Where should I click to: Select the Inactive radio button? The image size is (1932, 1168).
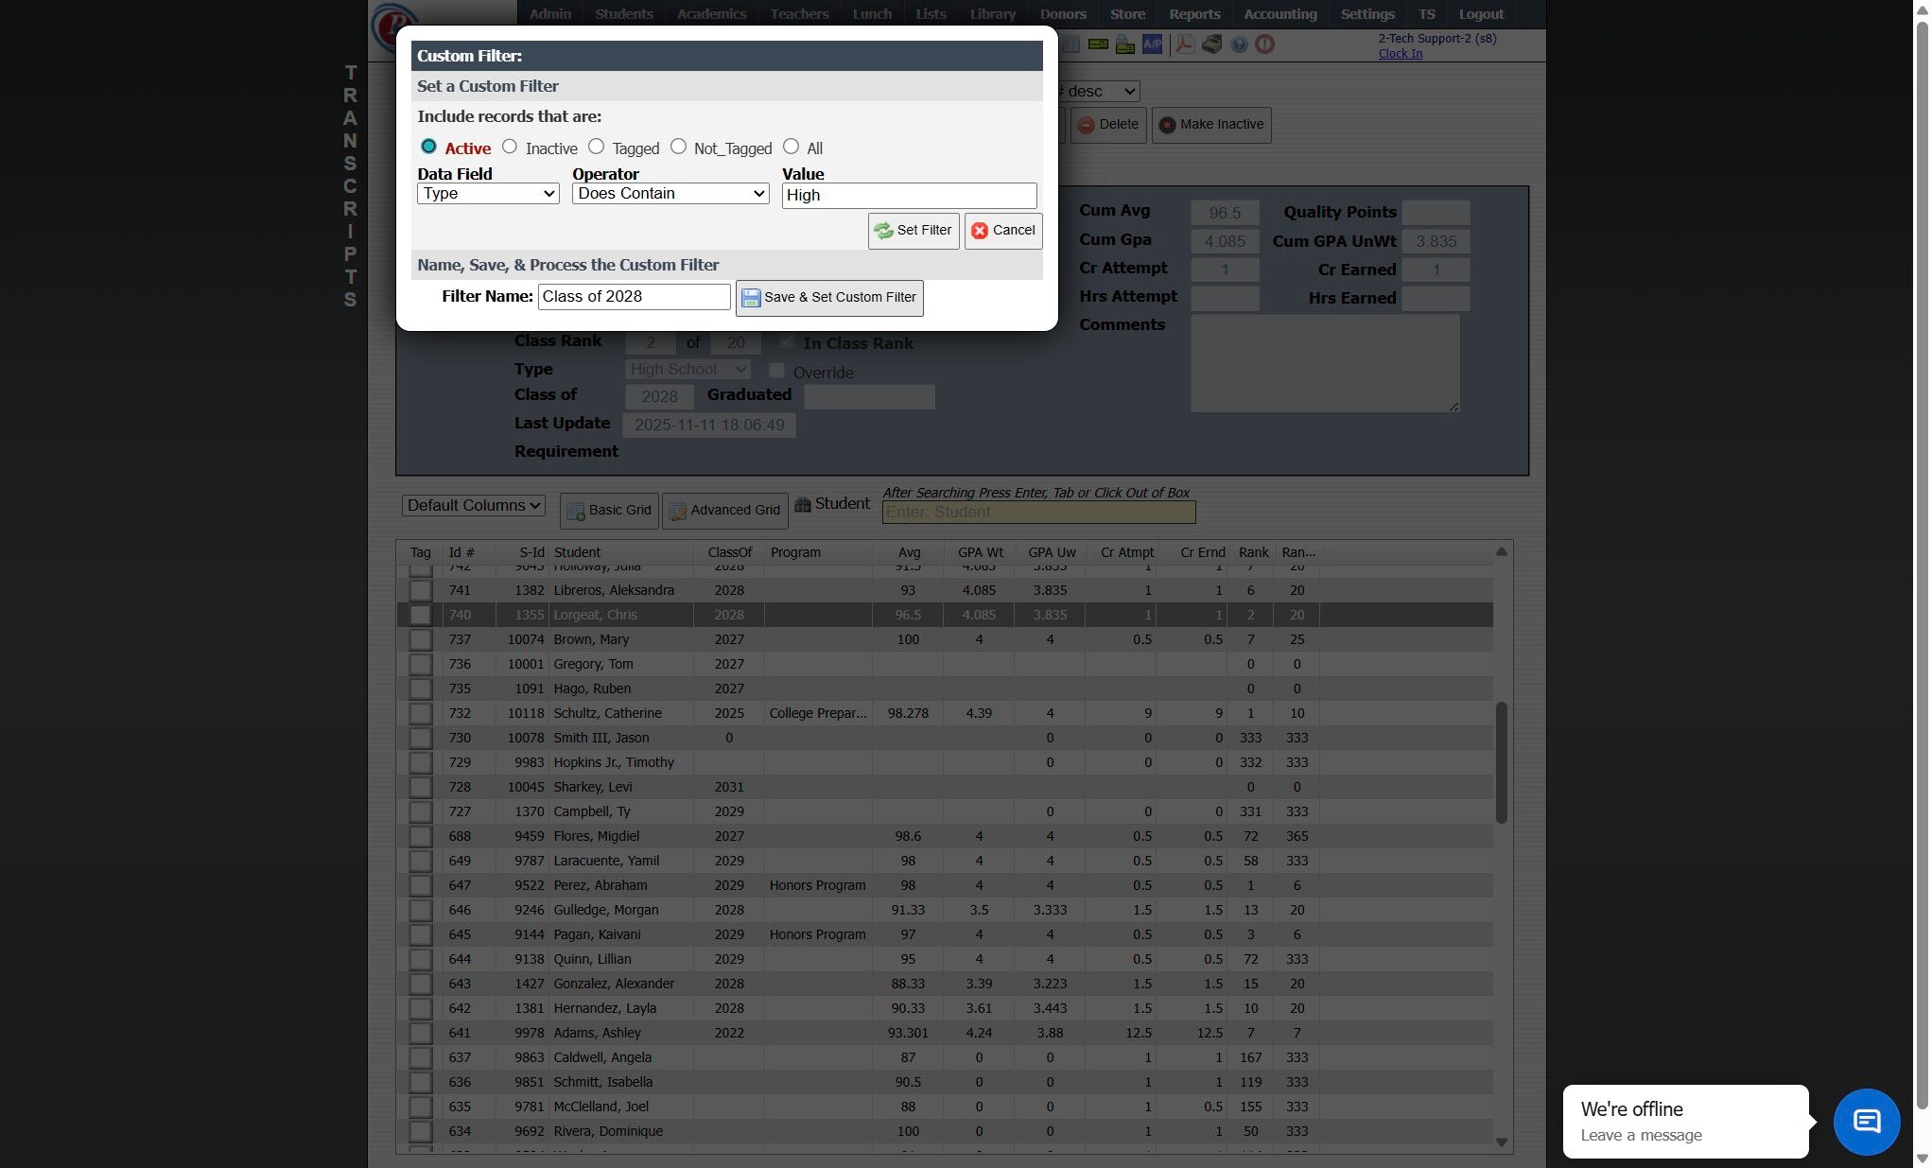(x=510, y=147)
